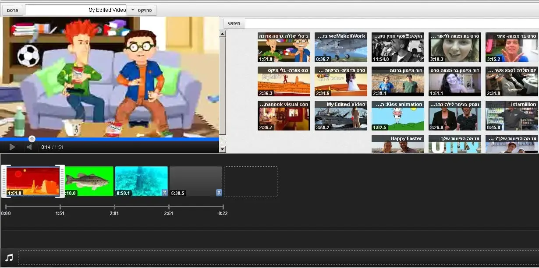Image resolution: width=539 pixels, height=268 pixels.
Task: Play the preview video
Action: (12, 147)
